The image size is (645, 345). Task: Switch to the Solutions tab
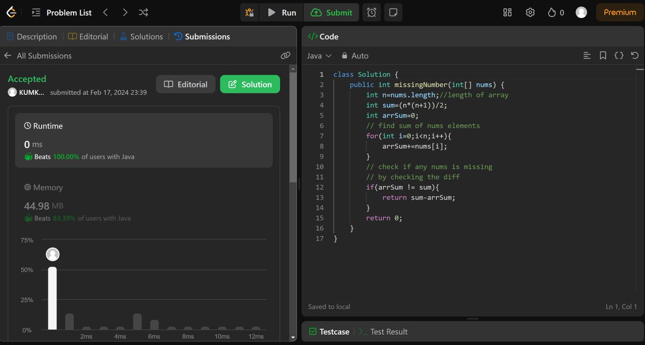click(141, 37)
